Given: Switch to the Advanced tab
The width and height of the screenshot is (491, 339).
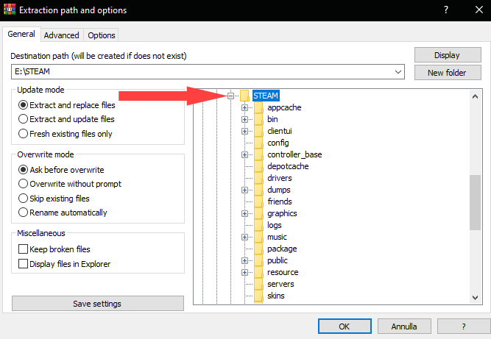Looking at the screenshot, I should (61, 35).
